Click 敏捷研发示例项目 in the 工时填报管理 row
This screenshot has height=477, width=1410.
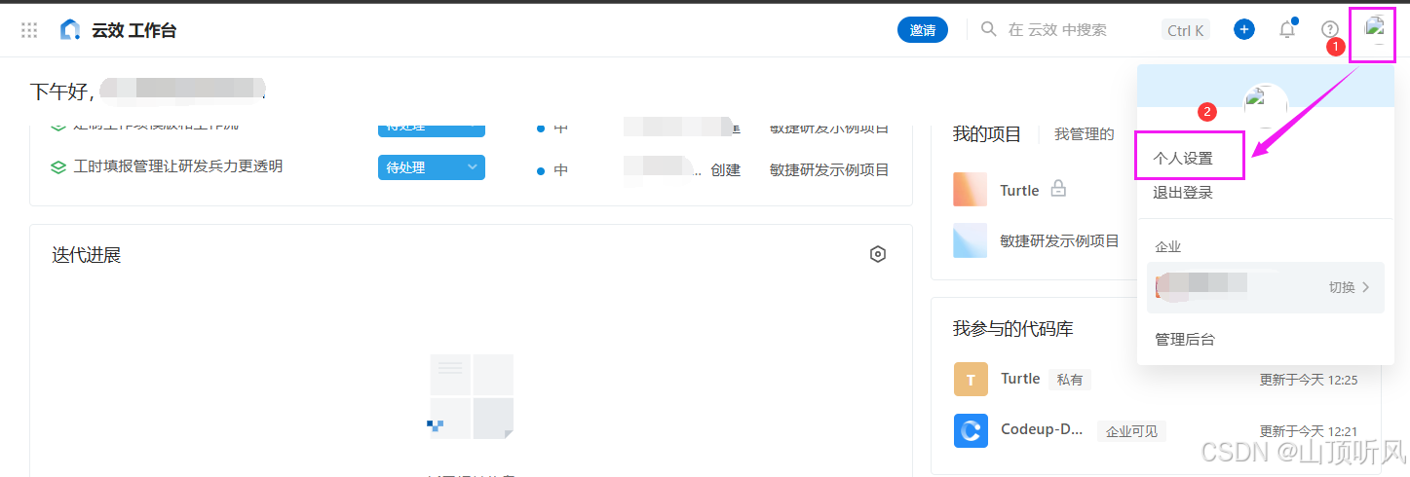829,169
